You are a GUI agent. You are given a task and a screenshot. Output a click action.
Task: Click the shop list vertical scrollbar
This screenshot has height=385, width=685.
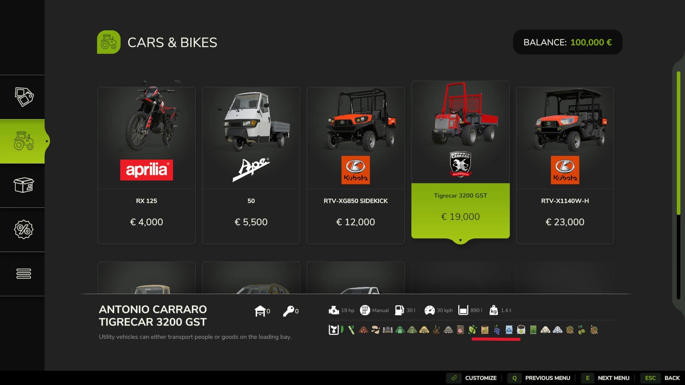[679, 185]
